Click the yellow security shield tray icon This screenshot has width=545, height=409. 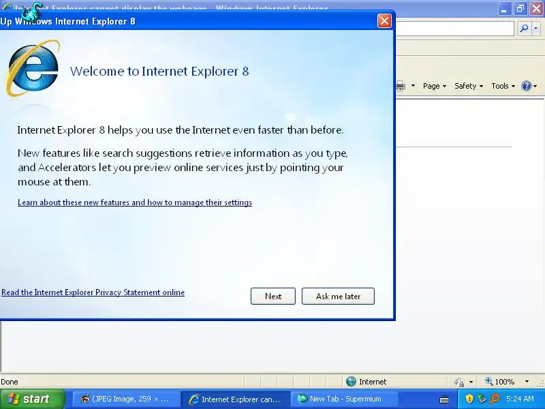pyautogui.click(x=469, y=399)
